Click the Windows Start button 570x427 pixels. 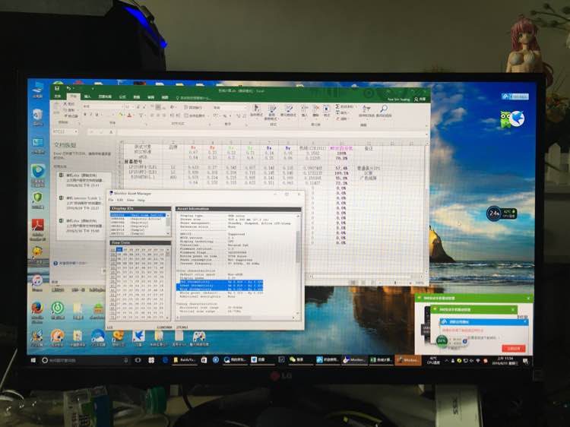coord(33,360)
